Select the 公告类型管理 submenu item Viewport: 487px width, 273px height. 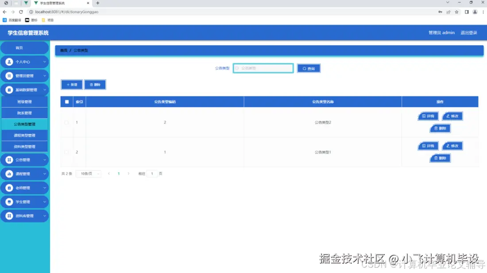pyautogui.click(x=24, y=124)
